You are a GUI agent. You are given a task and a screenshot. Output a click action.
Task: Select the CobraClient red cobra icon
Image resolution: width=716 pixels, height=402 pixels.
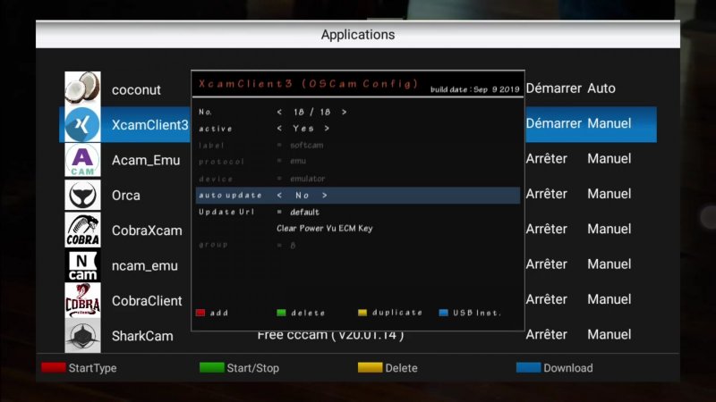82,300
